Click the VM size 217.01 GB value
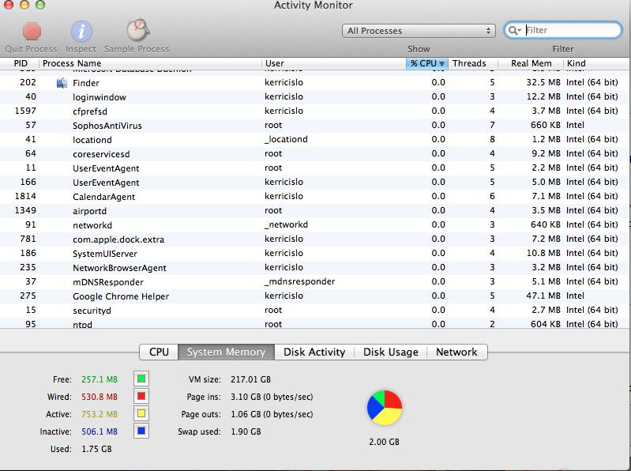This screenshot has height=471, width=631. pos(250,379)
